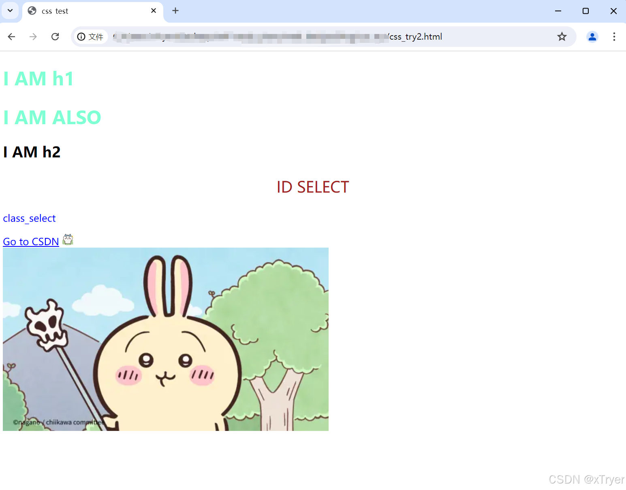Bookmark this page with the star icon

point(562,37)
